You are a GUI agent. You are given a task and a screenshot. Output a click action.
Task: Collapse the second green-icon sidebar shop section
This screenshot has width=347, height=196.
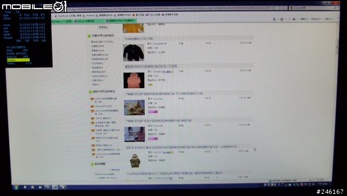click(x=91, y=92)
